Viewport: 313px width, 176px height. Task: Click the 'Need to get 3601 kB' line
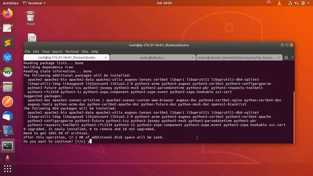click(x=56, y=133)
